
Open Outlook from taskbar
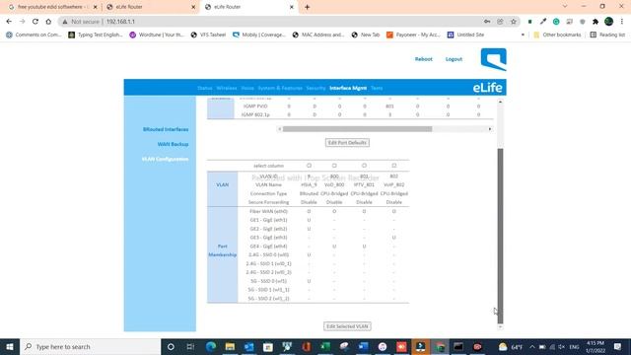click(248, 346)
